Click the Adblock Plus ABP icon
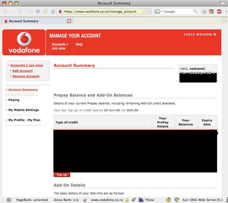The height and width of the screenshot is (203, 228). click(219, 12)
